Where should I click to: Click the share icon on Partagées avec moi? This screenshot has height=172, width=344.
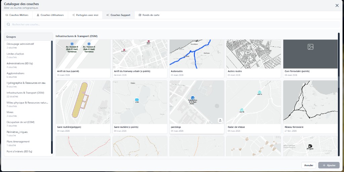coord(74,15)
